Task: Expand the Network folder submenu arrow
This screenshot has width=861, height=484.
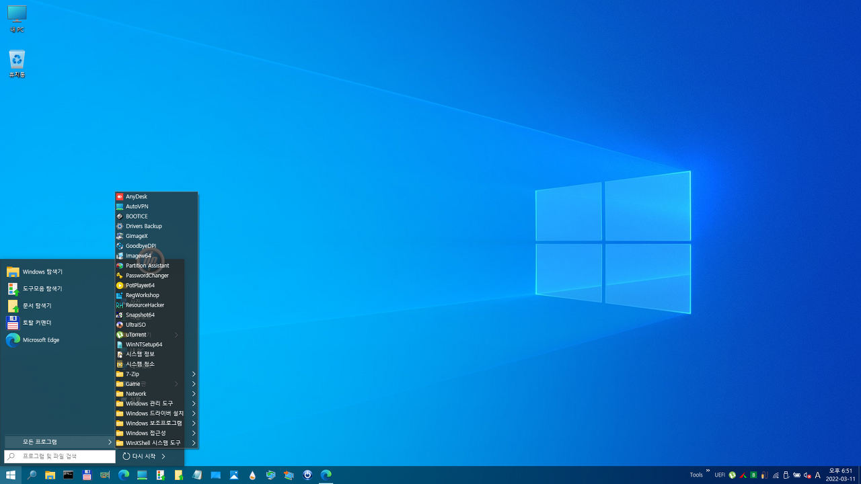Action: (x=194, y=394)
